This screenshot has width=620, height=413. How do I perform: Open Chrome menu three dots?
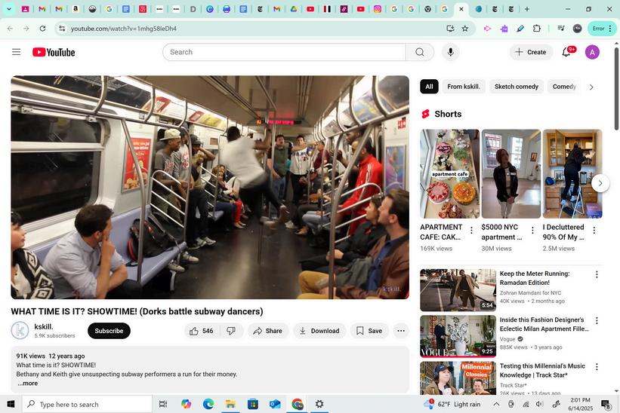coord(610,29)
